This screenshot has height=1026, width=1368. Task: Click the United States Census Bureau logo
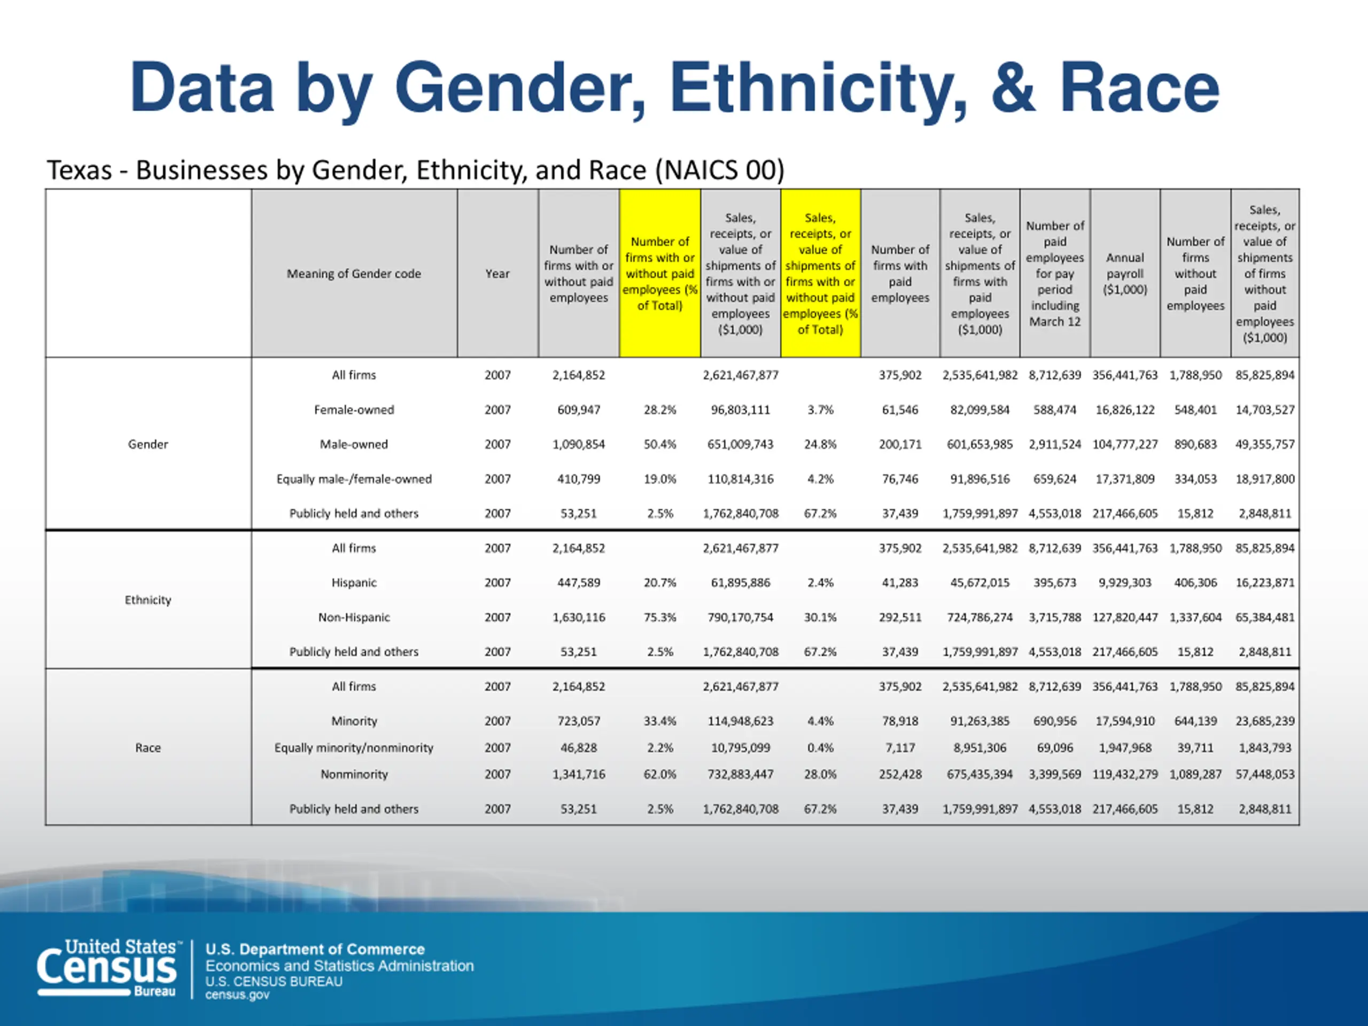click(110, 968)
